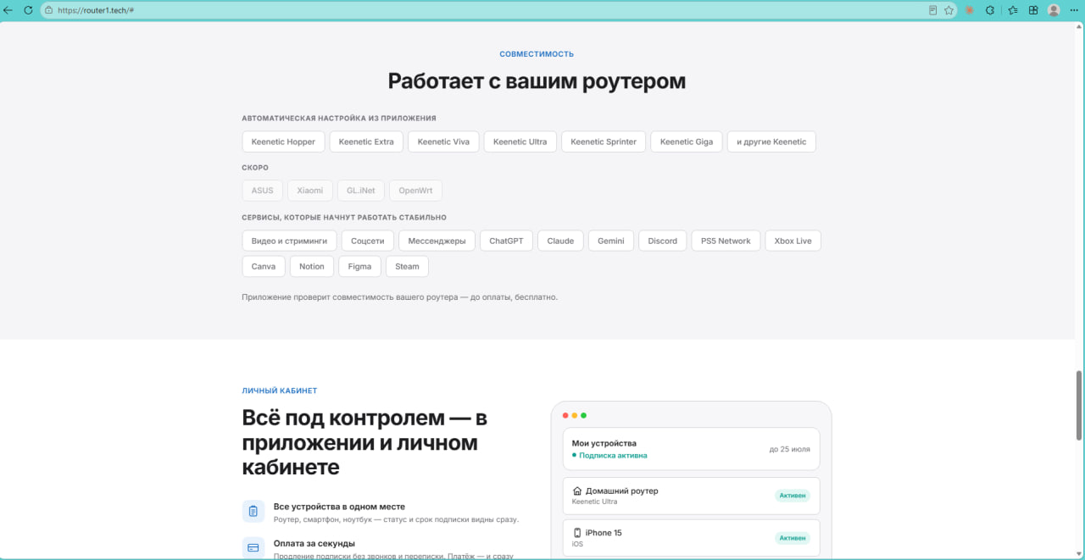The image size is (1085, 560).
Task: Open the three-dots browser settings menu
Action: (1075, 10)
